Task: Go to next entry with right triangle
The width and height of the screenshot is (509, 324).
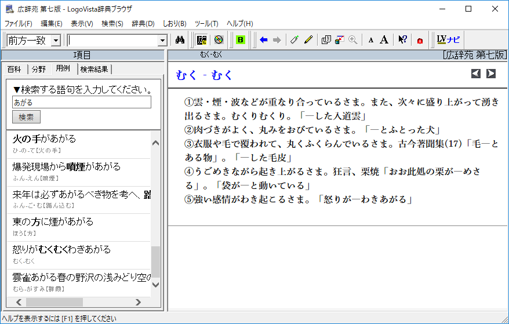Action: 491,74
